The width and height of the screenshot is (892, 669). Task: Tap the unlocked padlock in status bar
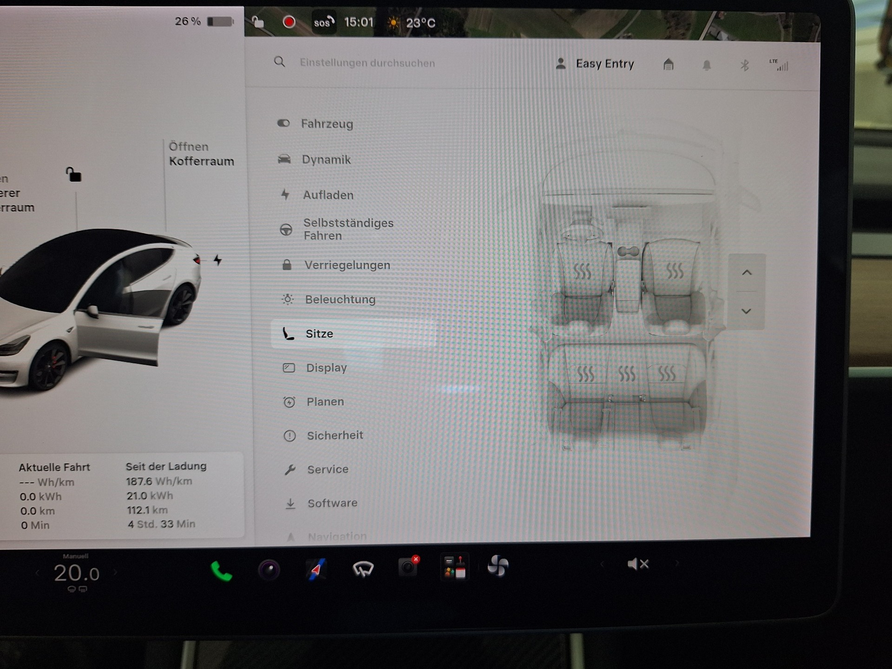click(258, 22)
